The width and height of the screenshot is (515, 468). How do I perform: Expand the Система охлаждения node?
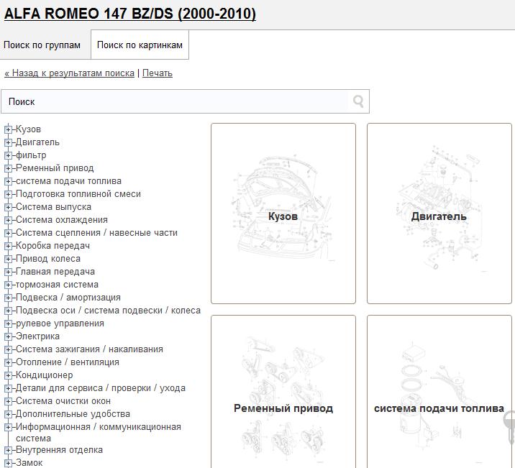[x=9, y=220]
